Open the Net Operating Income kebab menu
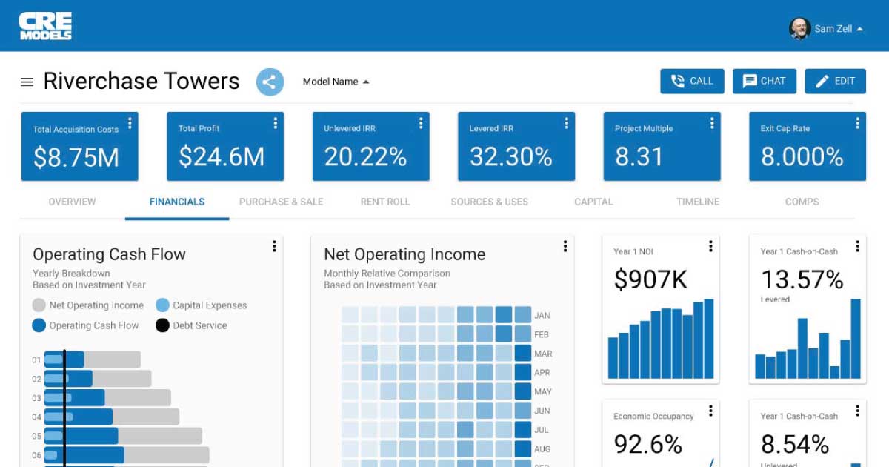This screenshot has width=889, height=467. pos(566,246)
